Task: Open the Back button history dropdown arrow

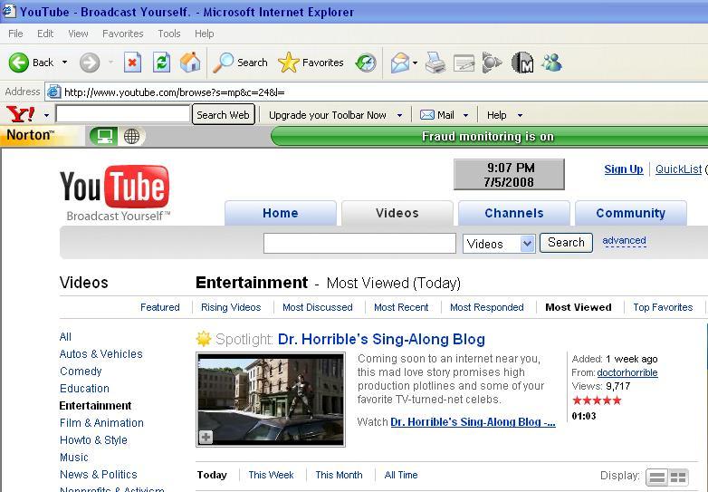Action: point(64,63)
